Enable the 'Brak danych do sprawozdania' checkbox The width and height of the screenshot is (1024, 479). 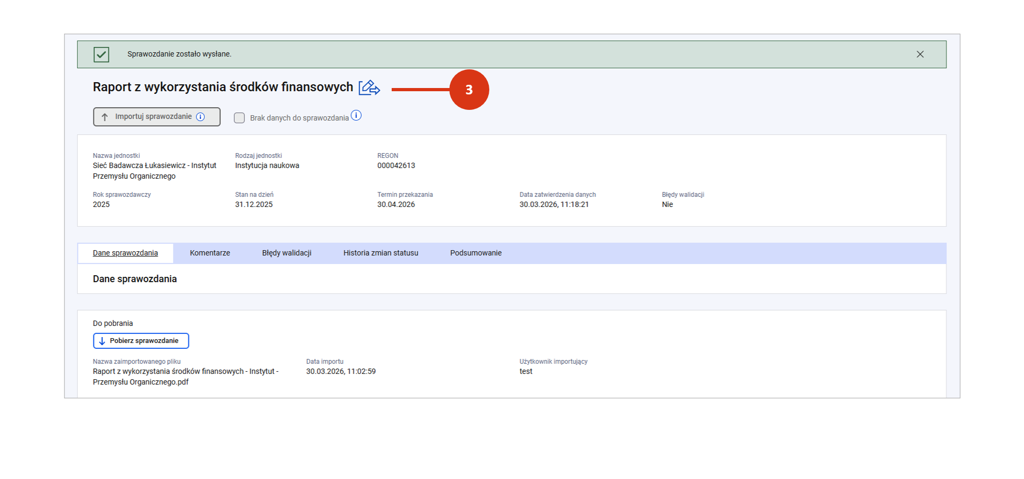point(240,118)
